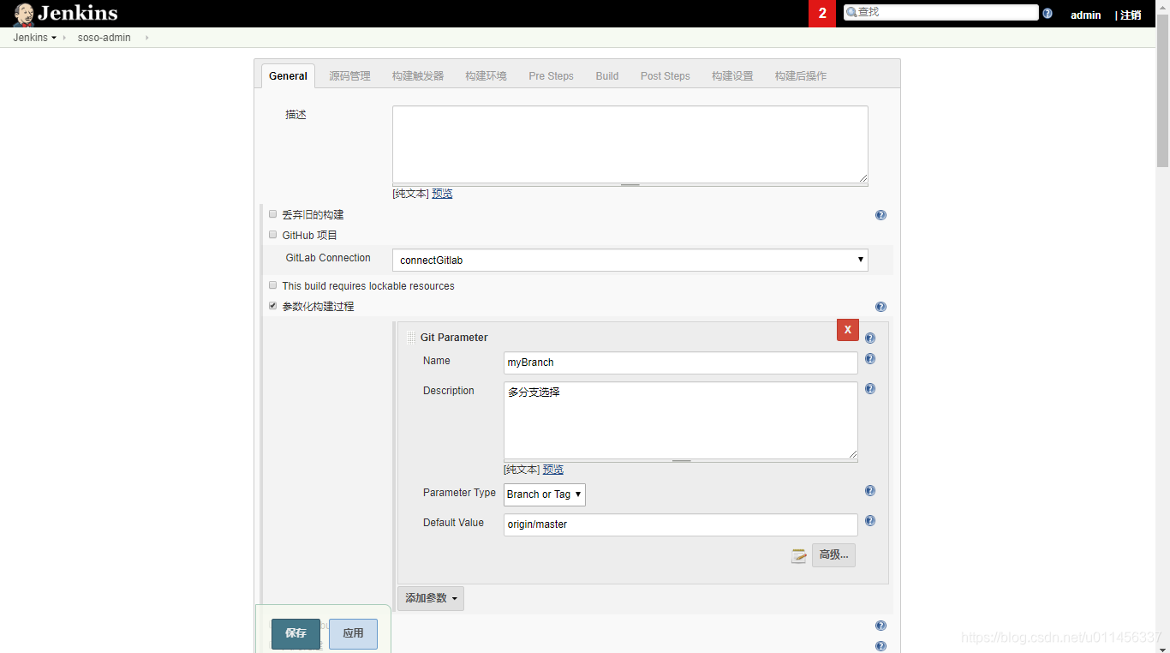Check This build requires lockable resources

pos(273,285)
